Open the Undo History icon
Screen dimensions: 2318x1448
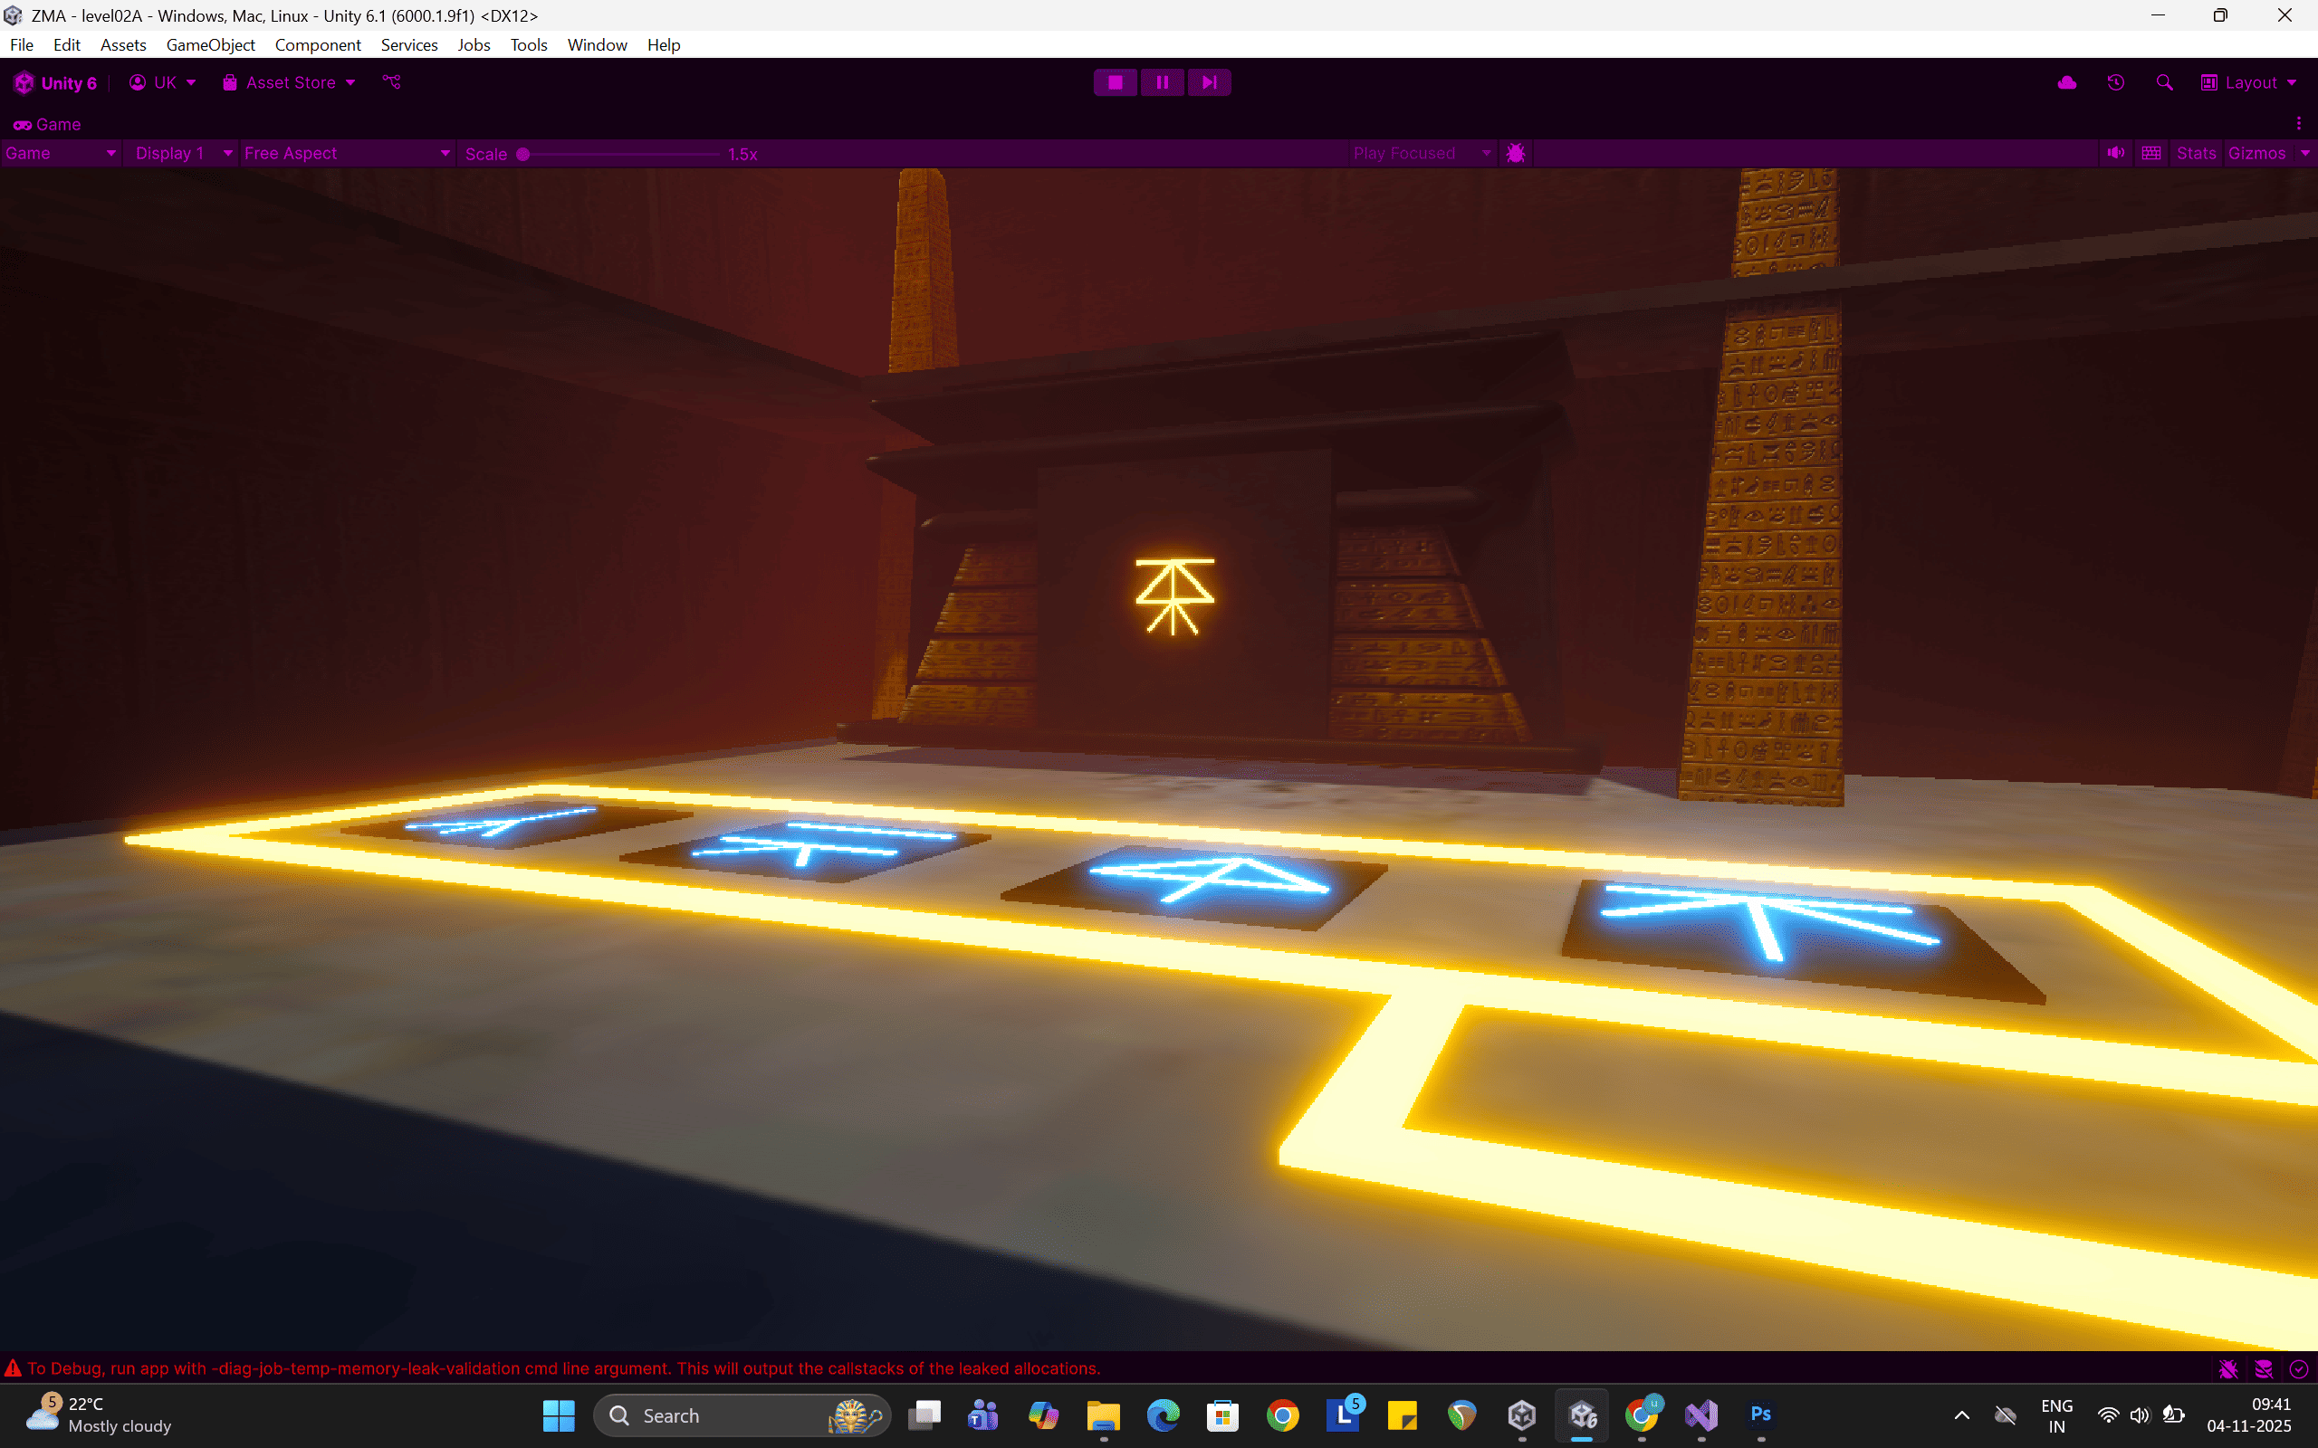click(2116, 82)
